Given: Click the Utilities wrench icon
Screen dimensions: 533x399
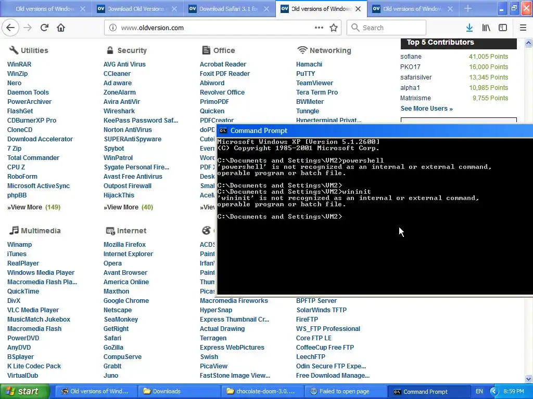Looking at the screenshot, I should [x=13, y=50].
